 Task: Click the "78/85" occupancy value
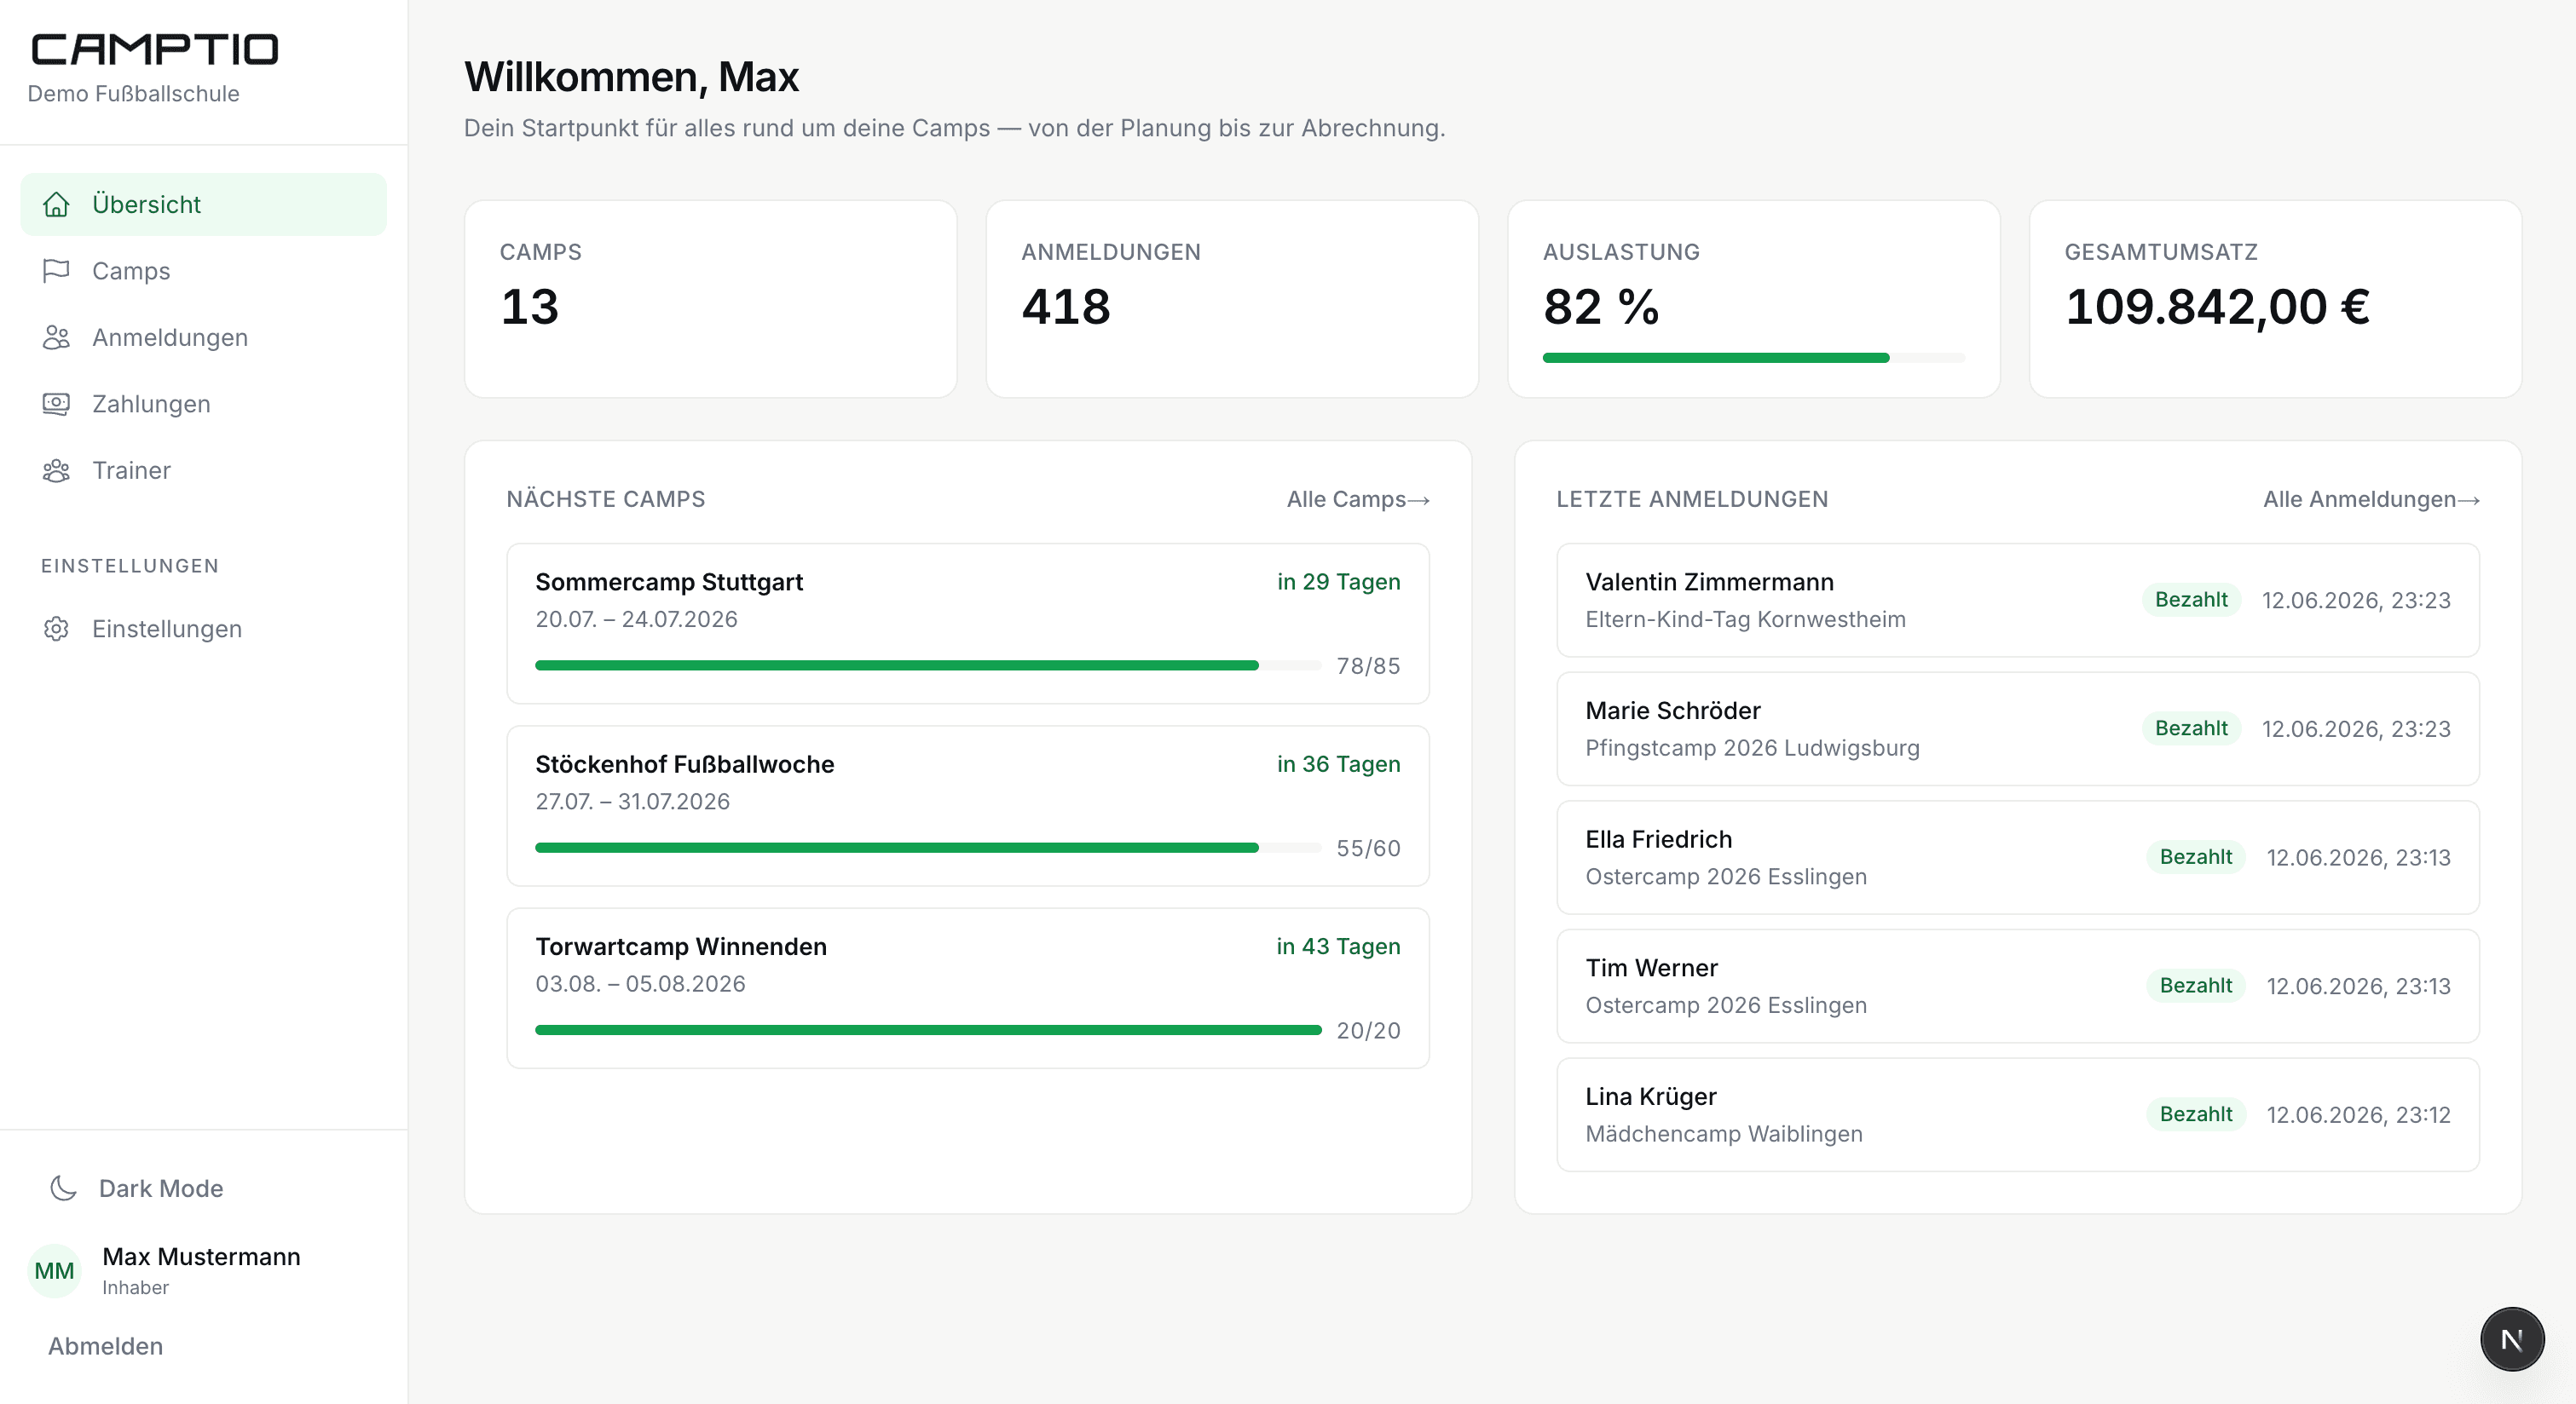pyautogui.click(x=1368, y=666)
